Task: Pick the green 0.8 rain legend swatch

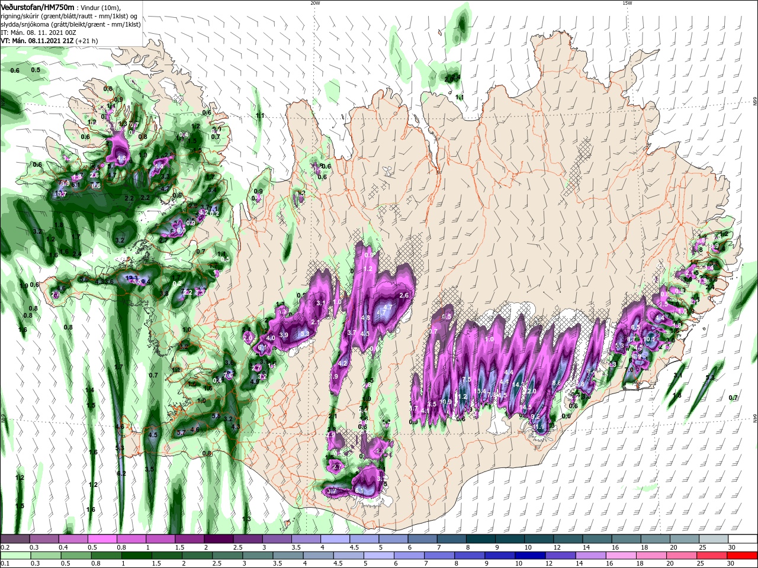Action: tap(107, 556)
